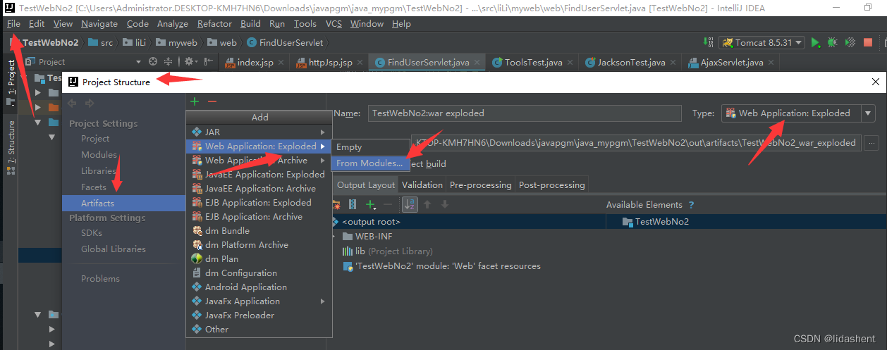Close the FindUserServlet.java tab

pos(477,63)
